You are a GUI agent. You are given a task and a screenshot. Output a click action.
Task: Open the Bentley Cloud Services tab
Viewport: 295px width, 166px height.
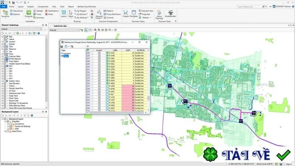[x=87, y=7]
